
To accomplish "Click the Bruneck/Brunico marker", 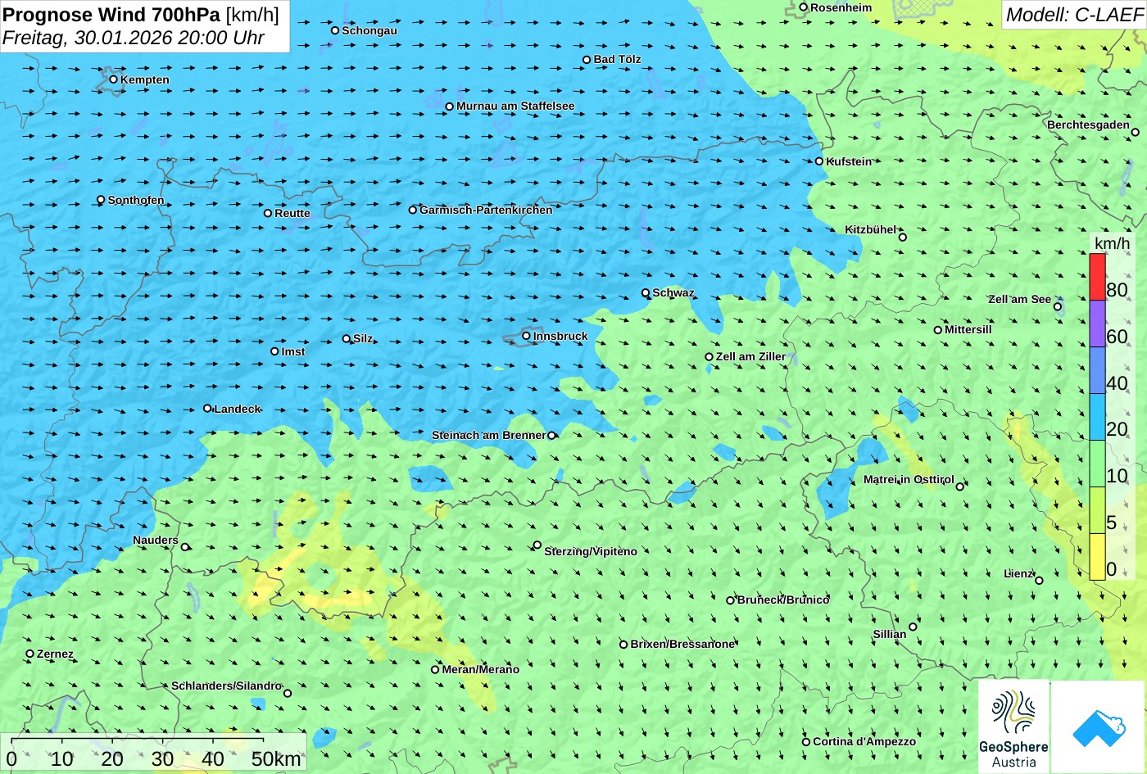I will coord(731,600).
